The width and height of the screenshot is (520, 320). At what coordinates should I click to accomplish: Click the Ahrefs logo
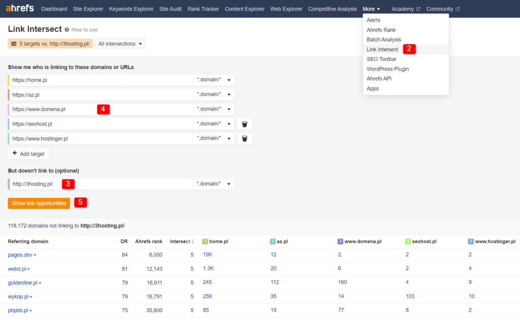20,9
